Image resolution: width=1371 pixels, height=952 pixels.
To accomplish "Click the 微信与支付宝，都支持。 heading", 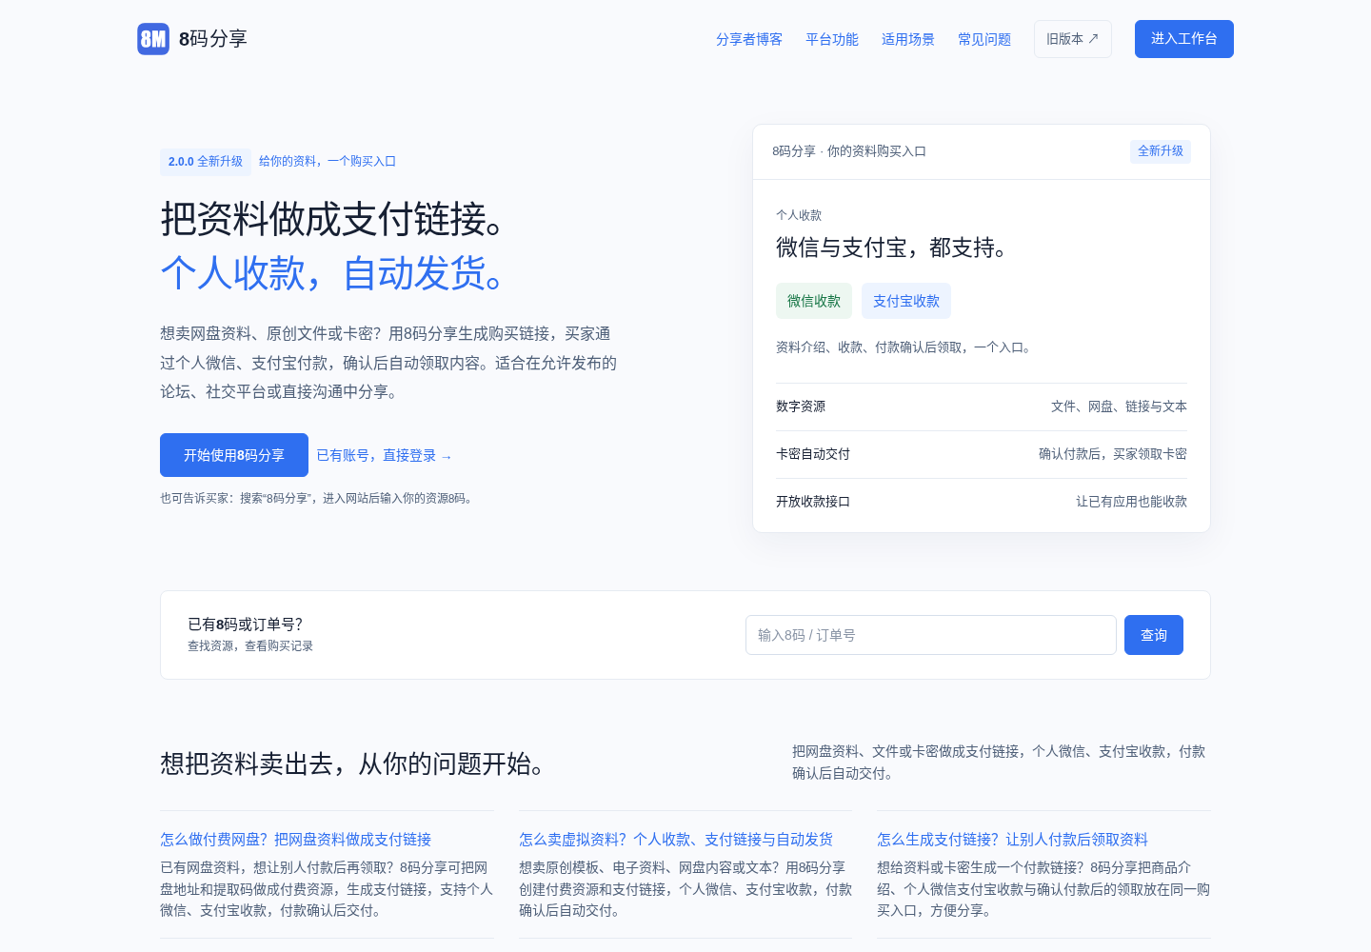I will point(893,248).
